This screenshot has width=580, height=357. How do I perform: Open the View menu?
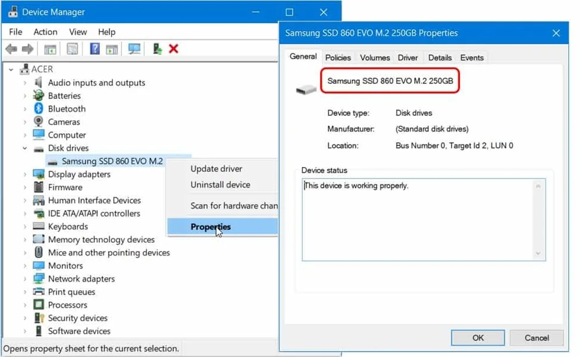click(x=78, y=32)
